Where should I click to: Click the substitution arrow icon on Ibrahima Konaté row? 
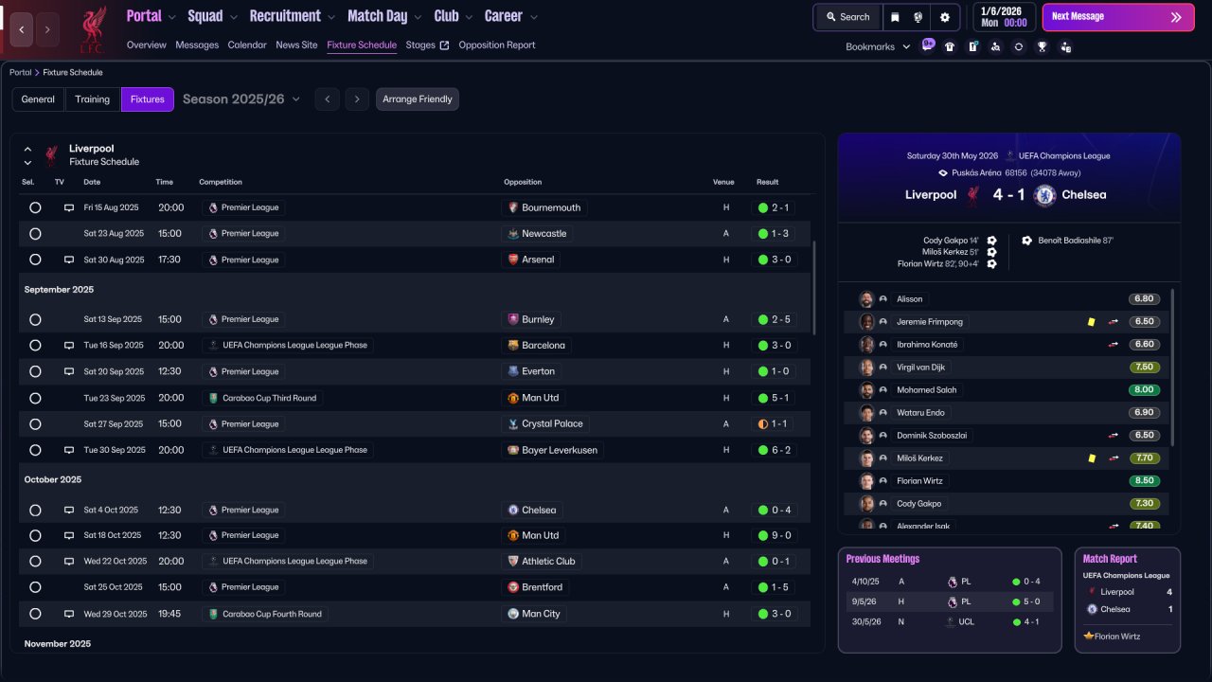pos(1114,345)
